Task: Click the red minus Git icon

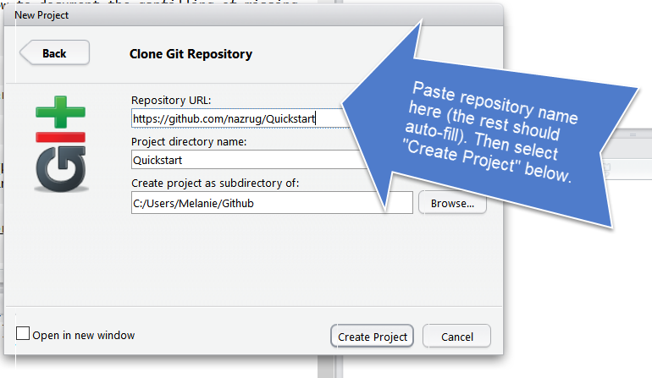Action: [x=61, y=137]
